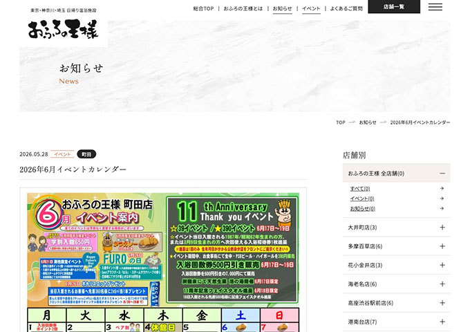Open すべて(0) sidebar link

pos(360,189)
